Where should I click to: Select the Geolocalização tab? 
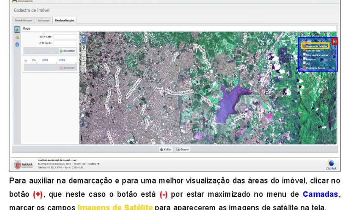click(x=64, y=20)
